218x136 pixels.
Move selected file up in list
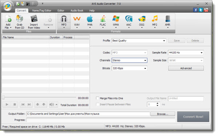(x=37, y=105)
